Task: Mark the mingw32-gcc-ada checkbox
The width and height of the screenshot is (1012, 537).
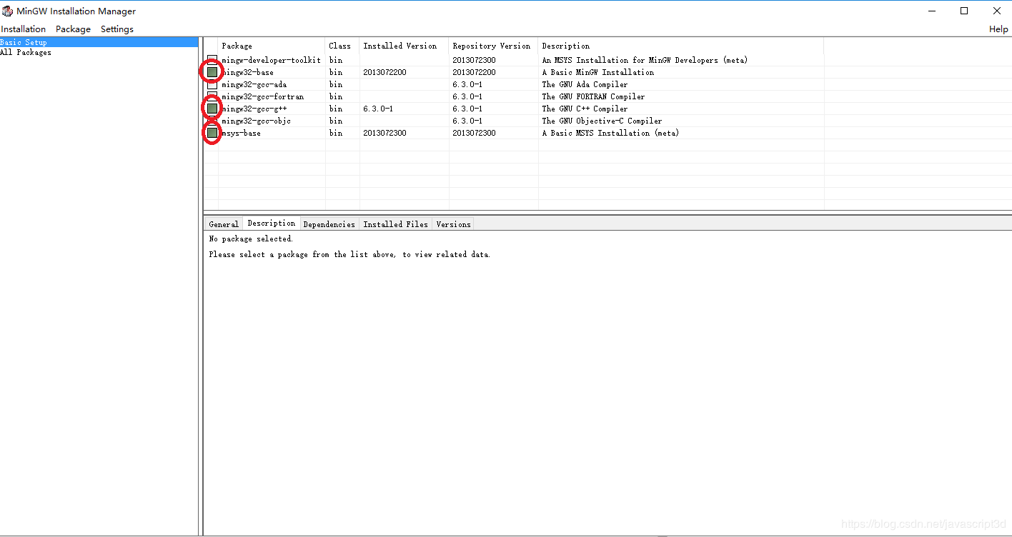Action: (212, 84)
